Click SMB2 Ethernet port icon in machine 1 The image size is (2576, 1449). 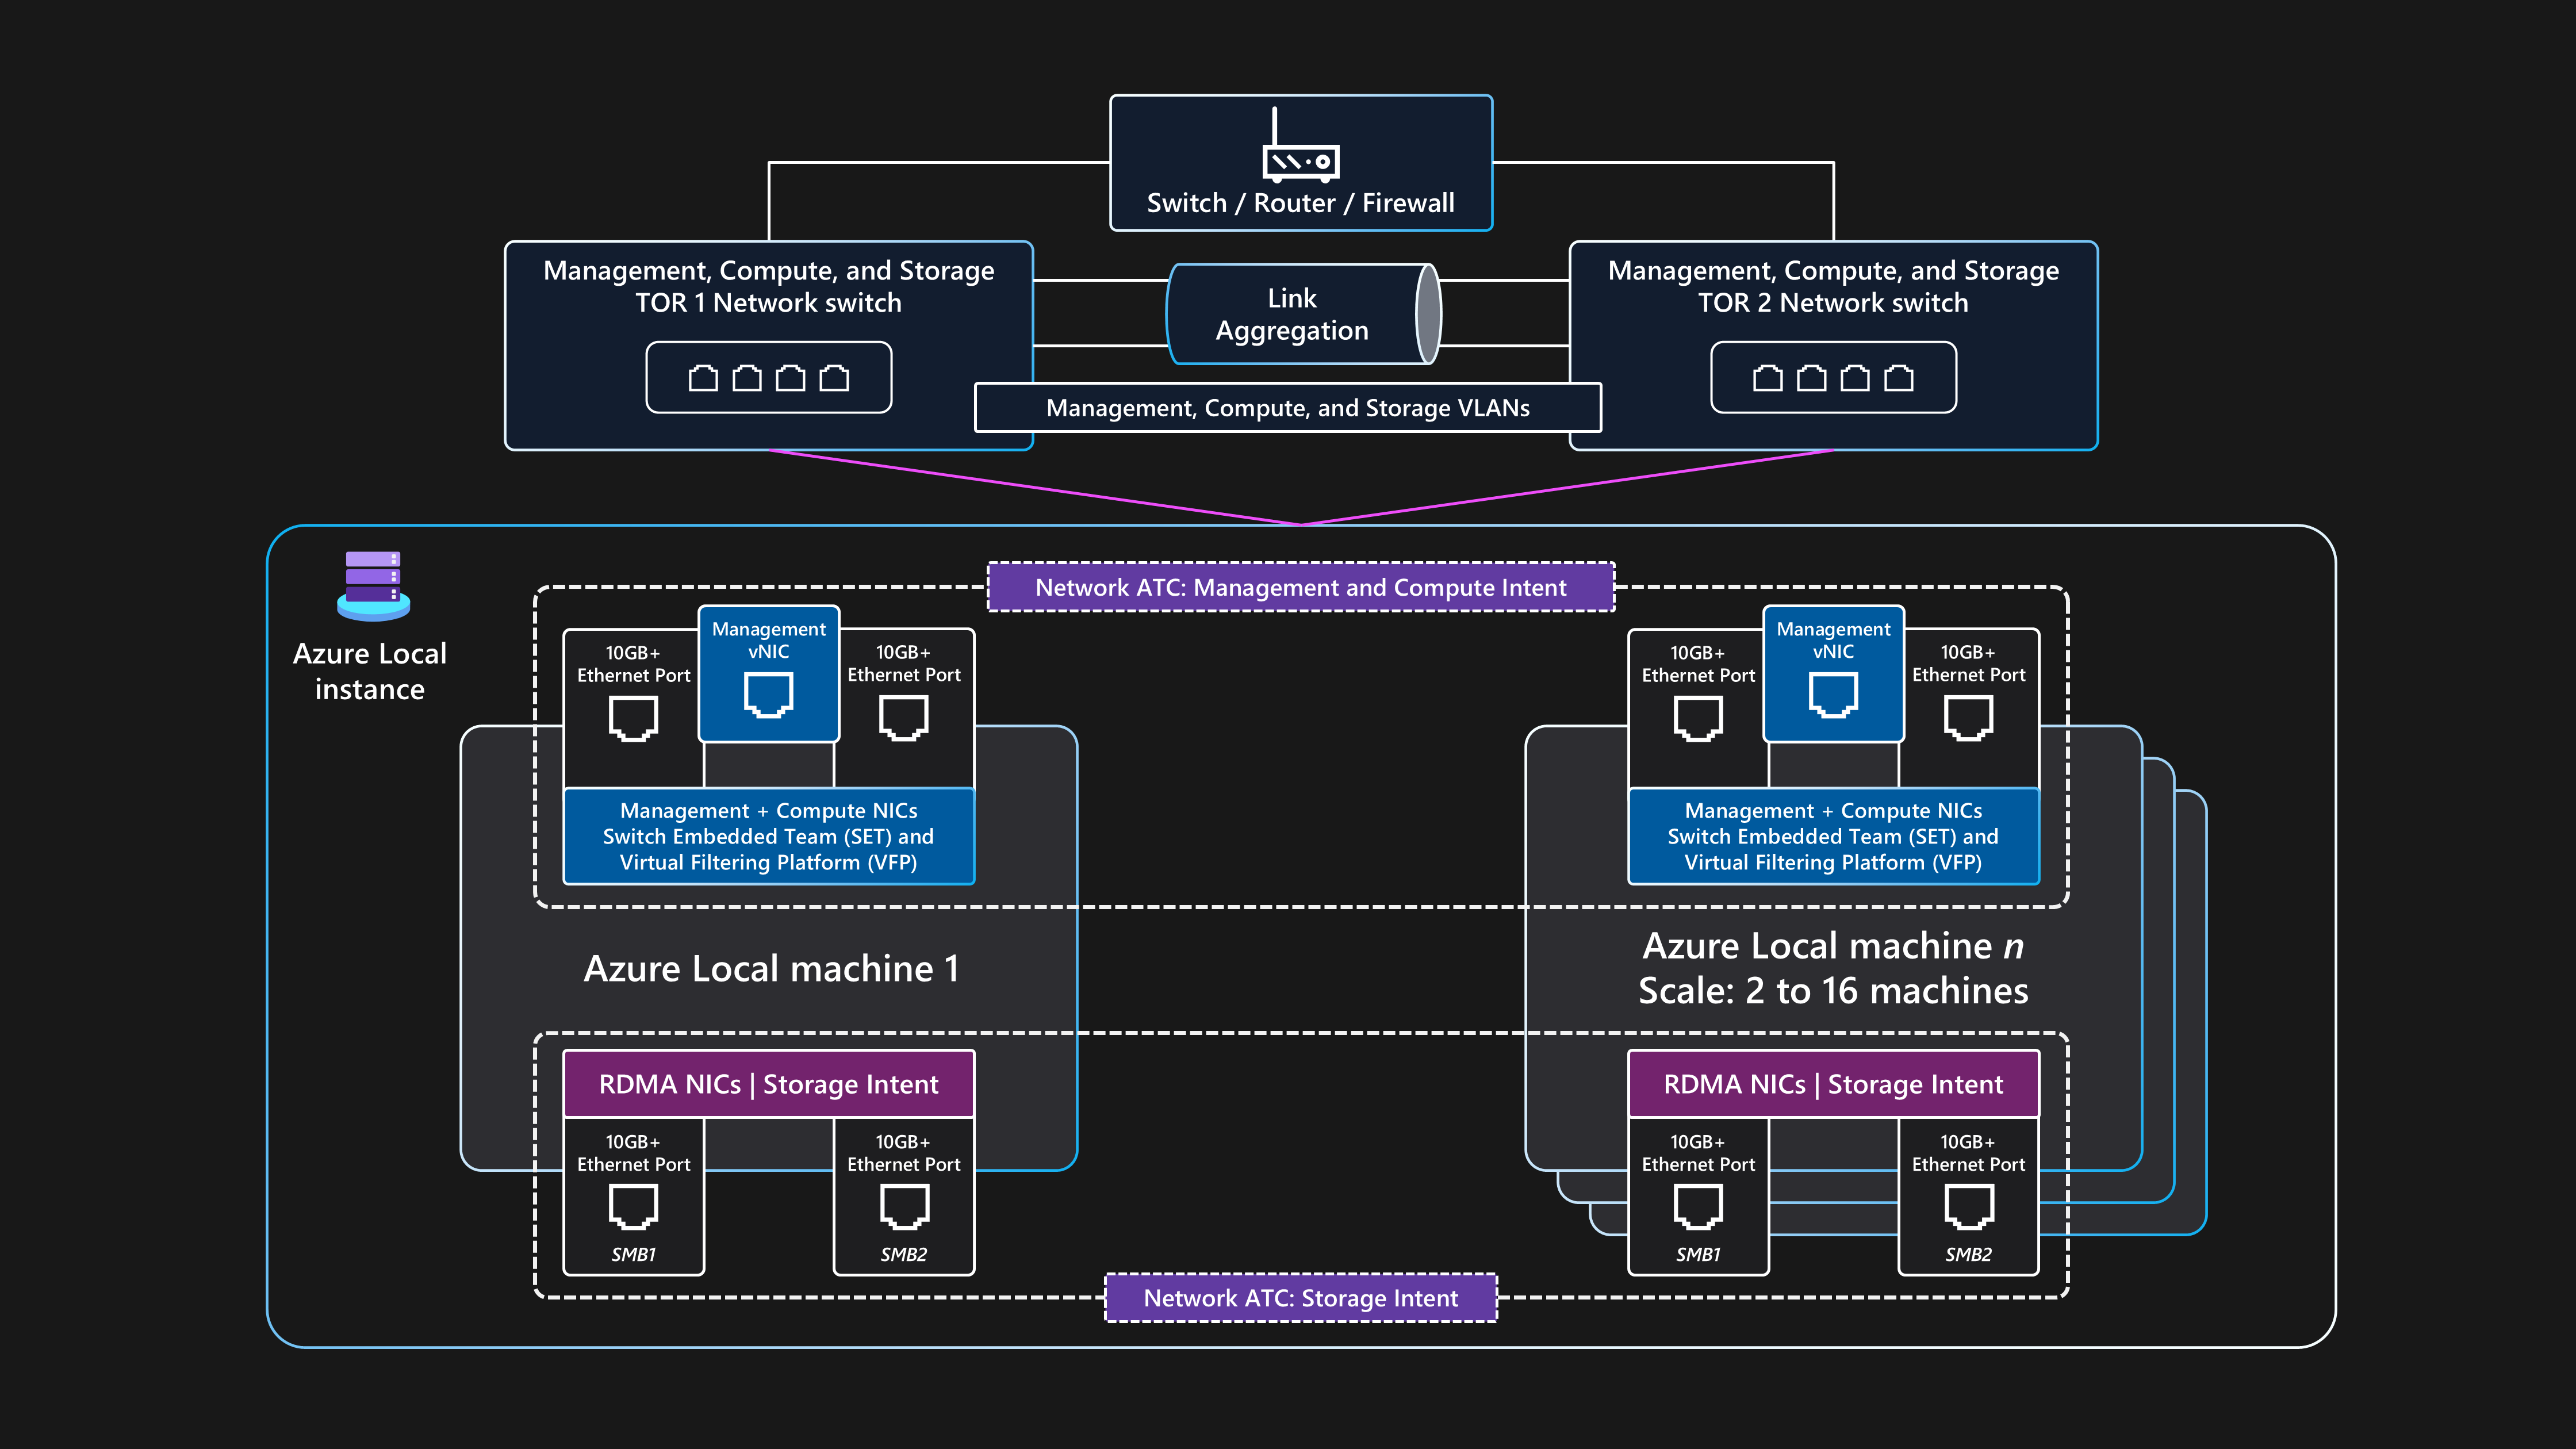904,1207
